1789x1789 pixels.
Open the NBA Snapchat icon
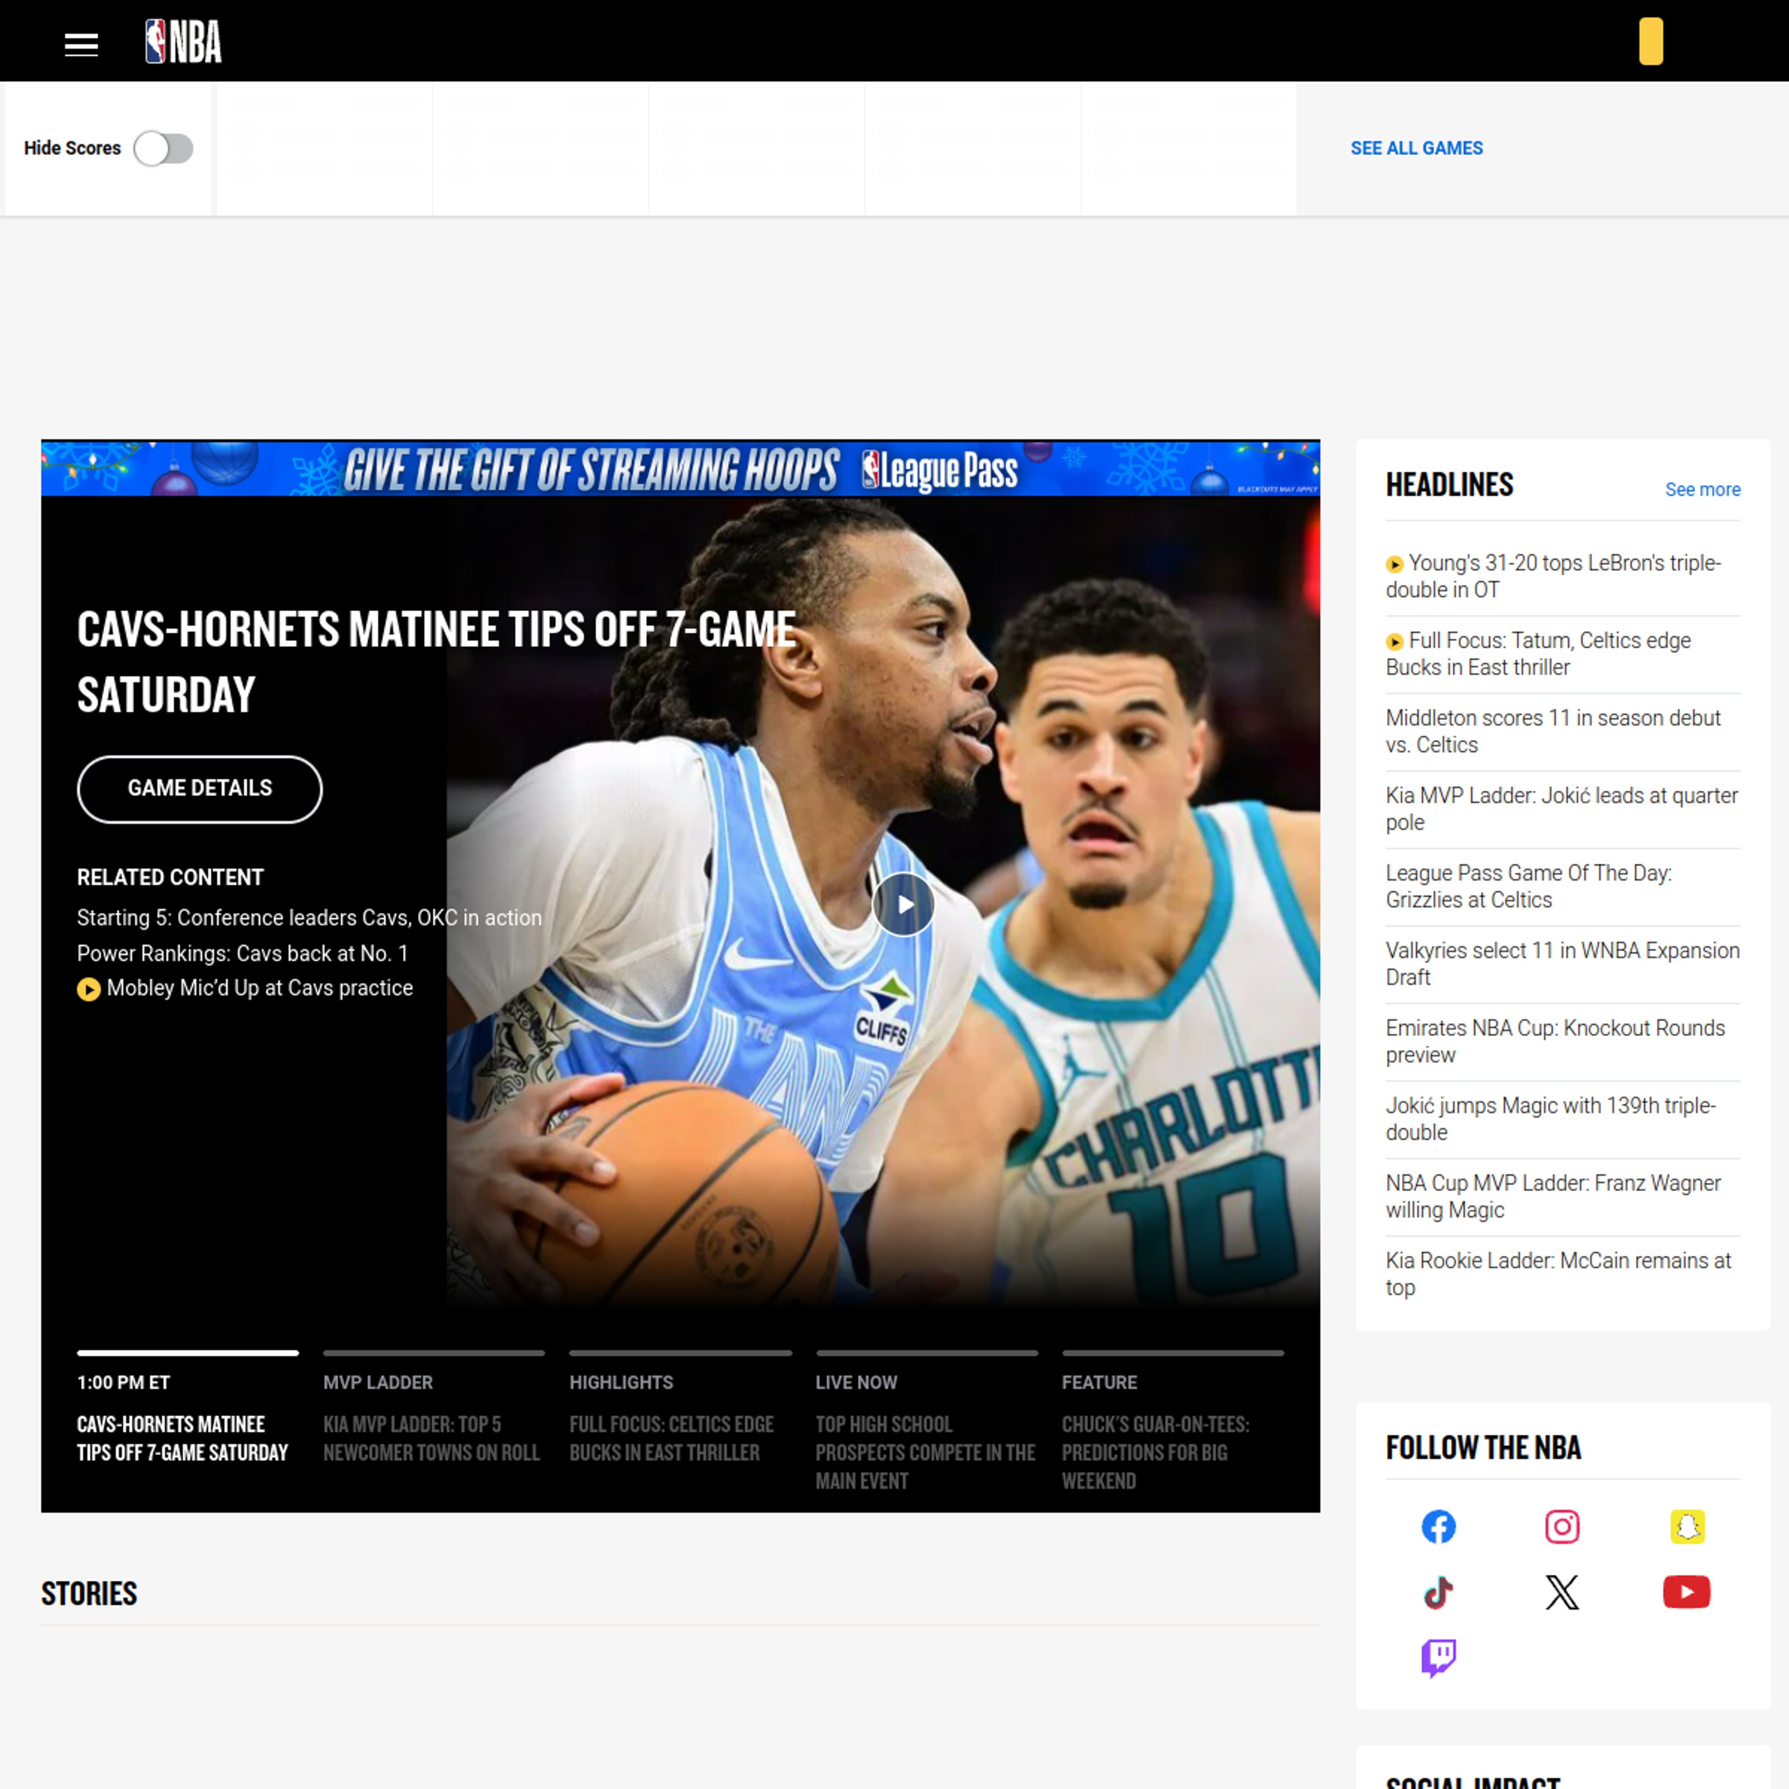click(x=1686, y=1526)
